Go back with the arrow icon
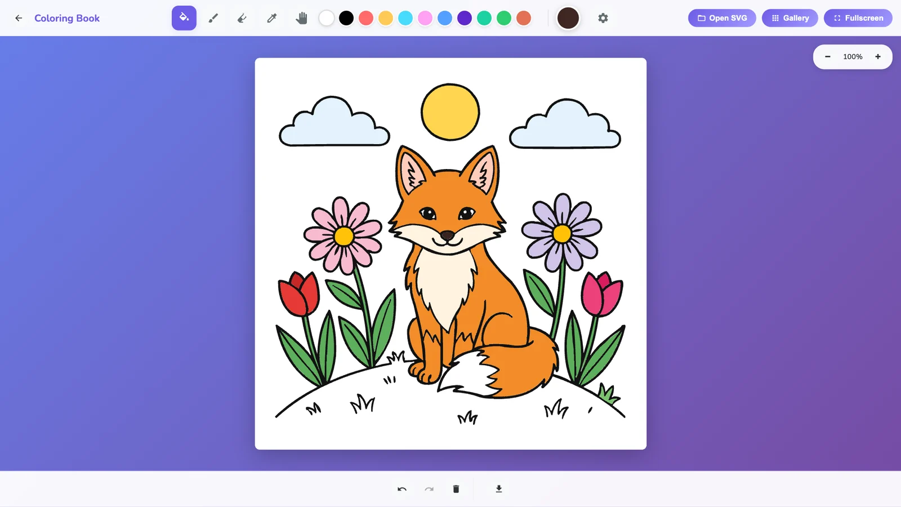901x507 pixels. (x=19, y=18)
